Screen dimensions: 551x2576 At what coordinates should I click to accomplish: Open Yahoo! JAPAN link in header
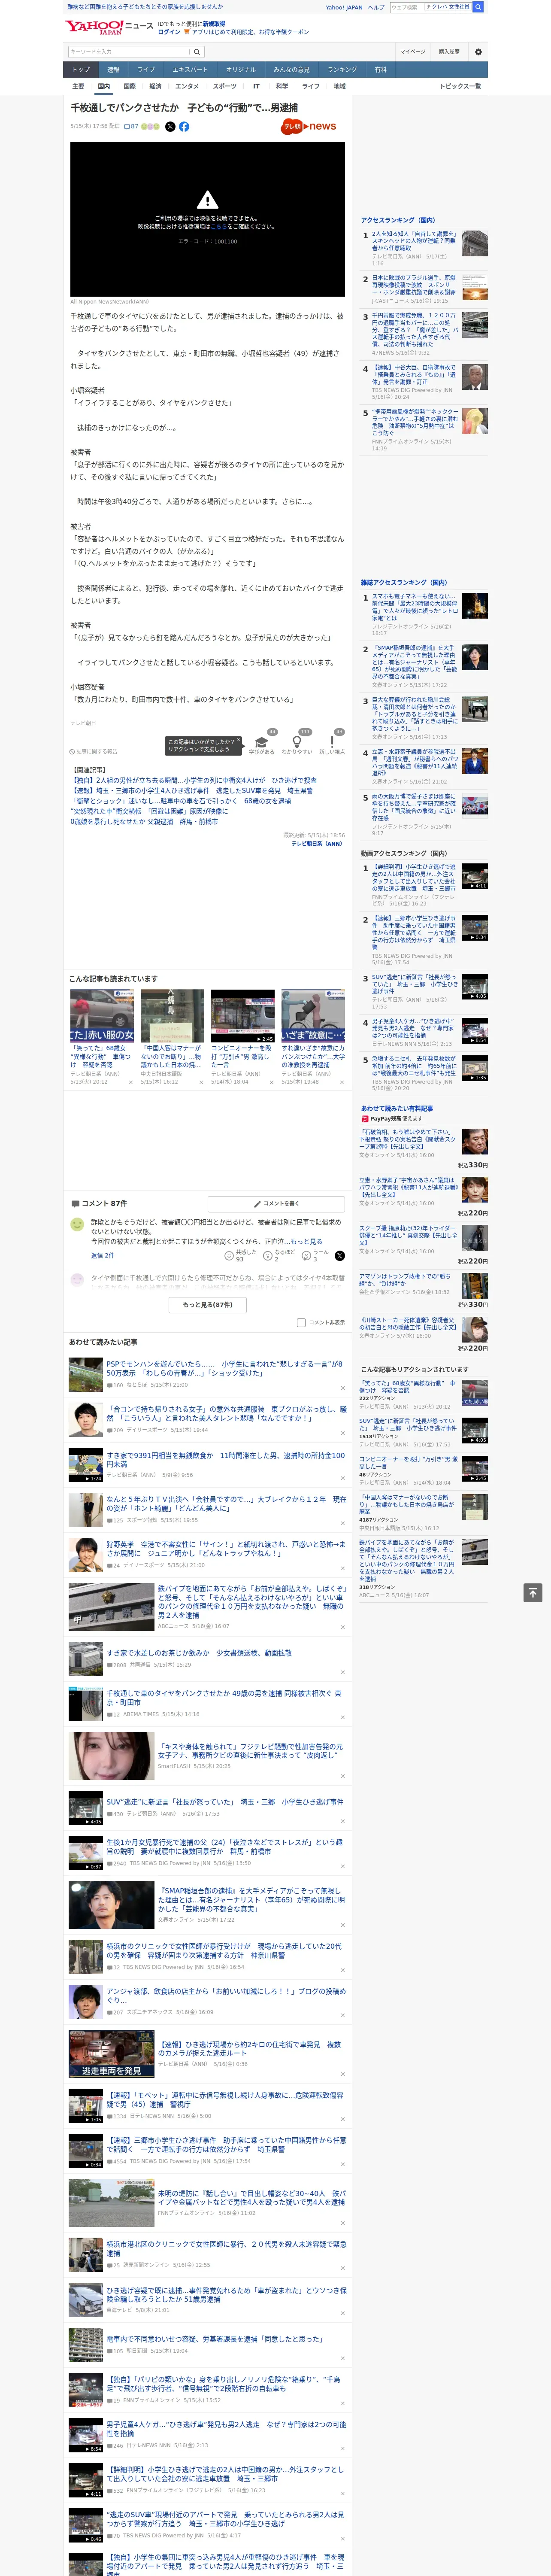[x=344, y=7]
